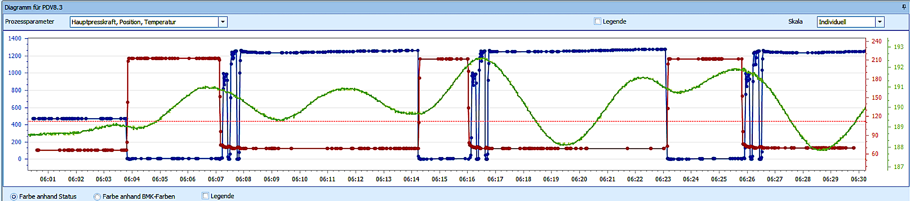
Task: Click the Skala label text
Action: click(x=795, y=22)
